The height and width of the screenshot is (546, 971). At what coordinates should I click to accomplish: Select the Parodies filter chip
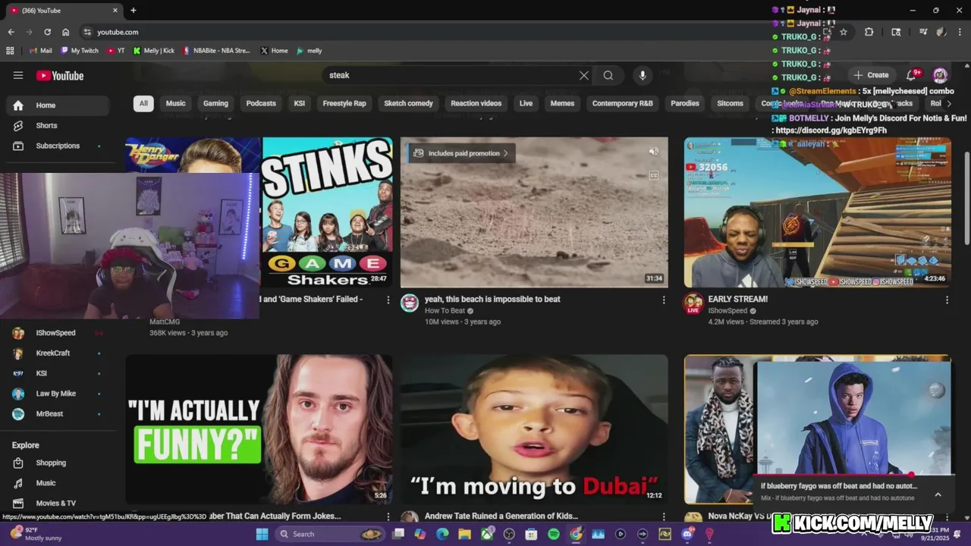685,103
